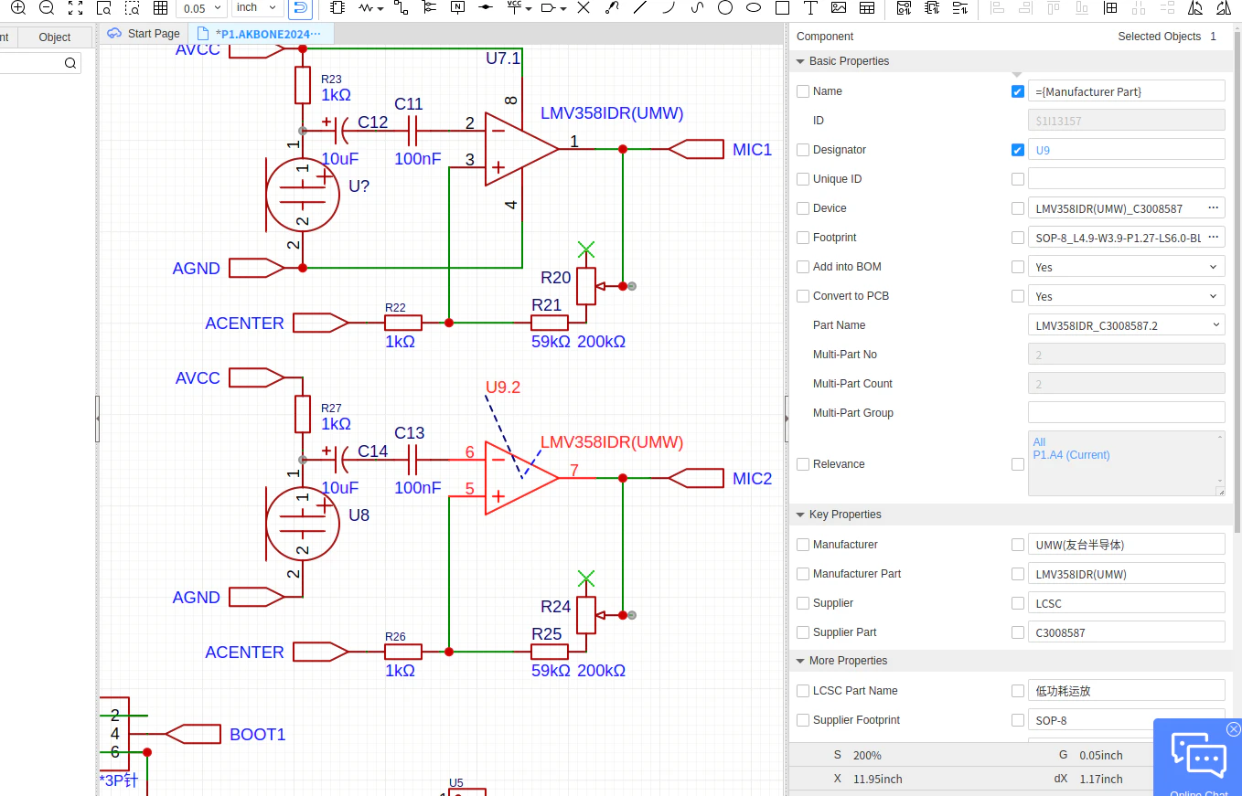Switch to the Start Page tab
Image resolution: width=1242 pixels, height=796 pixels.
pos(145,34)
